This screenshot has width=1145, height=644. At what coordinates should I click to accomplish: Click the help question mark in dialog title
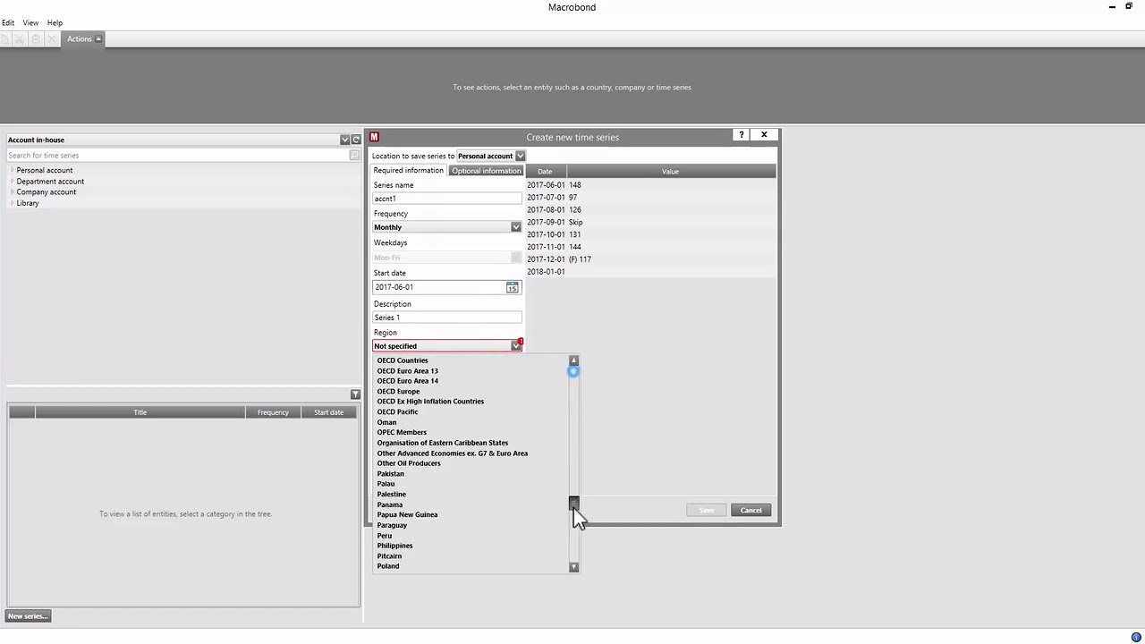point(741,135)
